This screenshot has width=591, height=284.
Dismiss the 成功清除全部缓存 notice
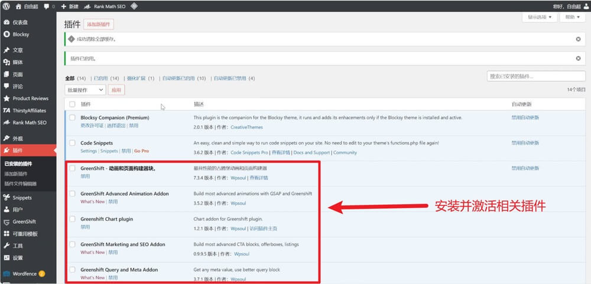[578, 39]
